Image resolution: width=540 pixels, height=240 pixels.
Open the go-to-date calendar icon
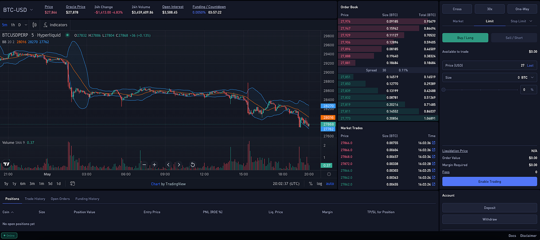72,184
